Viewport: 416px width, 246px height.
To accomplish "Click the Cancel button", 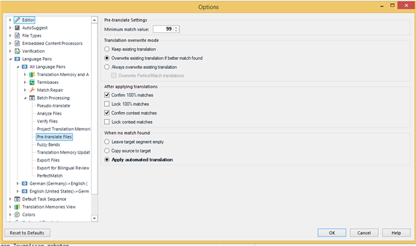I will click(364, 233).
